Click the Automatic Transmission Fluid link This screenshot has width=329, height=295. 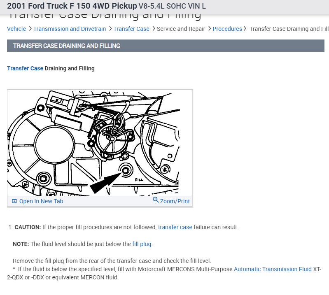[x=273, y=269]
